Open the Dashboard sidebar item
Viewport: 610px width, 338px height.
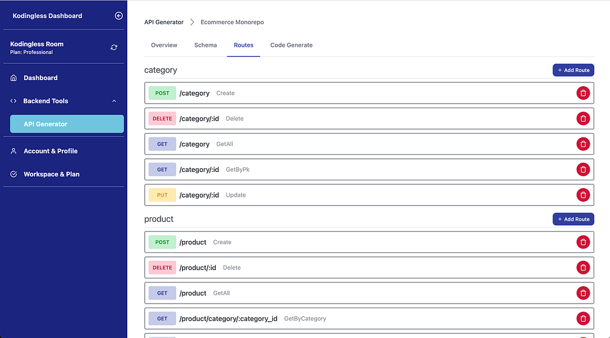(41, 78)
